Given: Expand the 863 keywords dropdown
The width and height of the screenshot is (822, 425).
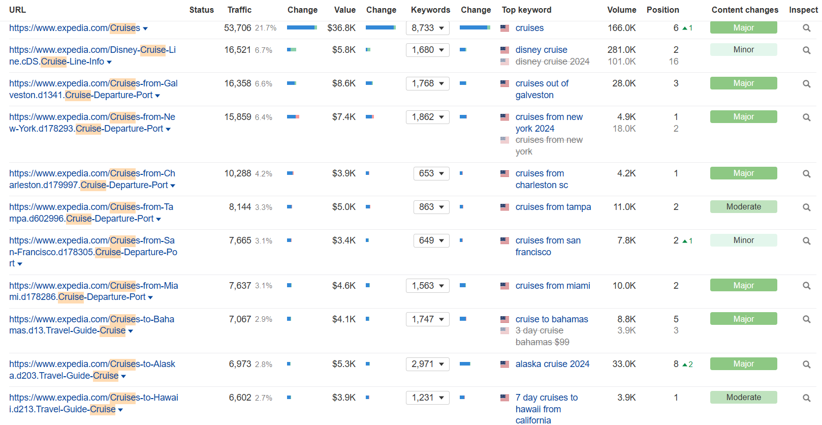Looking at the screenshot, I should pos(431,207).
